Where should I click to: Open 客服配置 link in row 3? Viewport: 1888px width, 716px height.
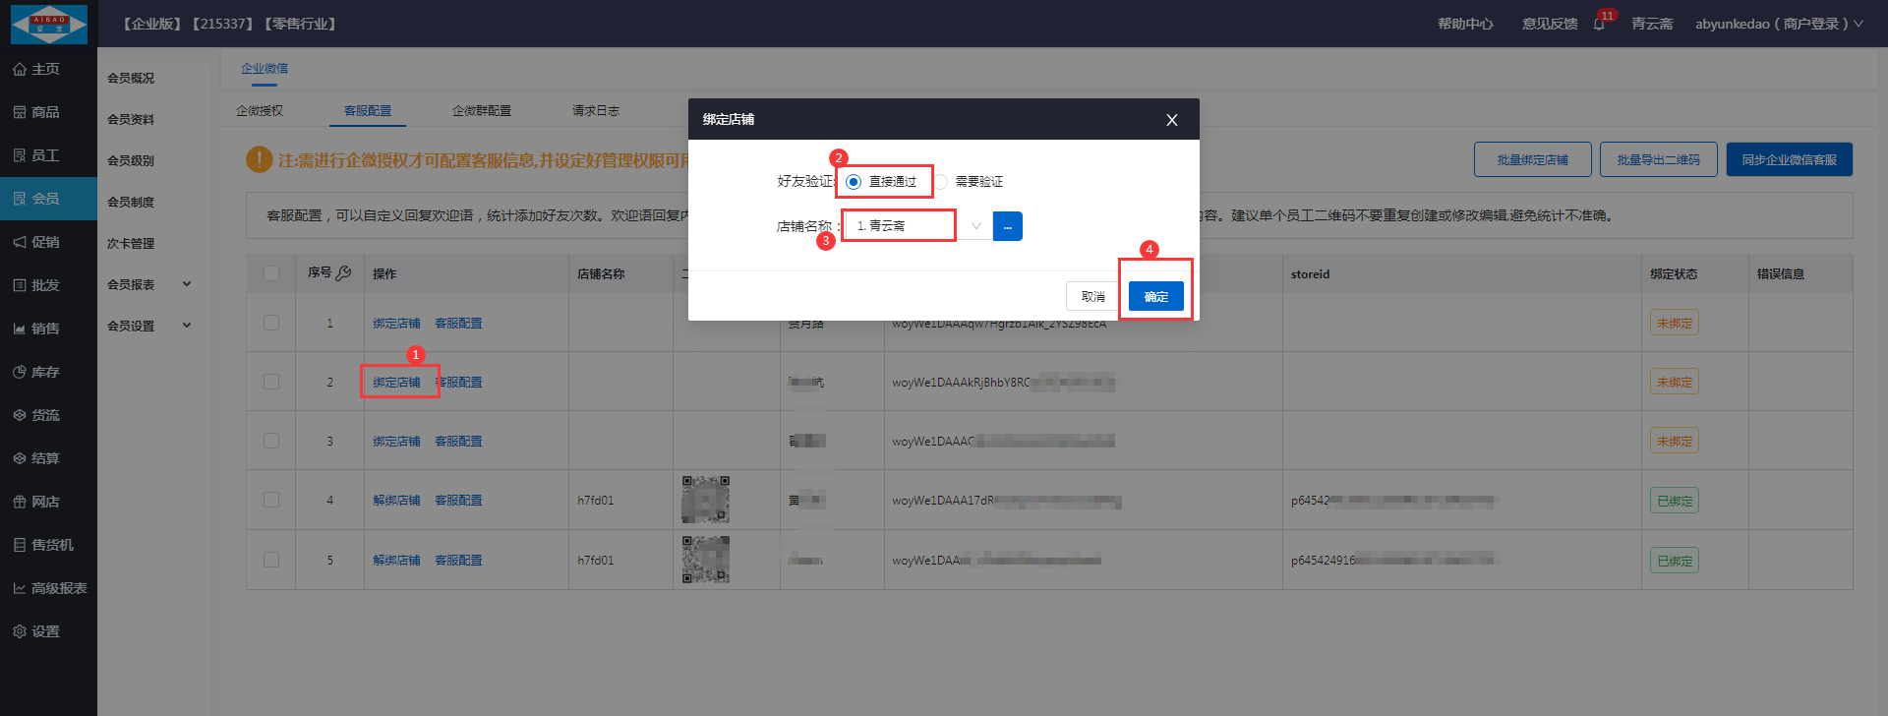pyautogui.click(x=458, y=441)
